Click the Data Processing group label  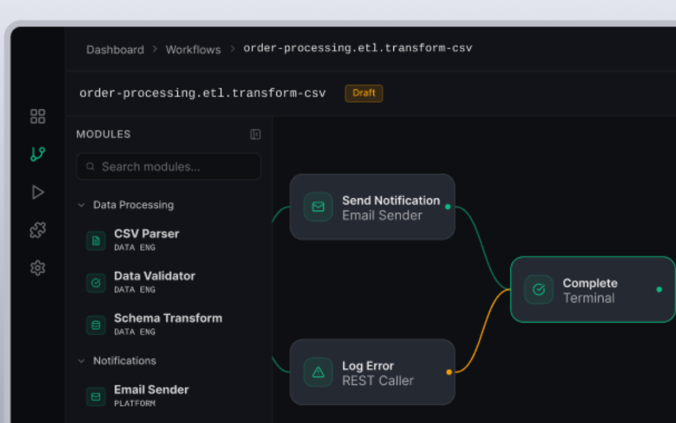(133, 205)
